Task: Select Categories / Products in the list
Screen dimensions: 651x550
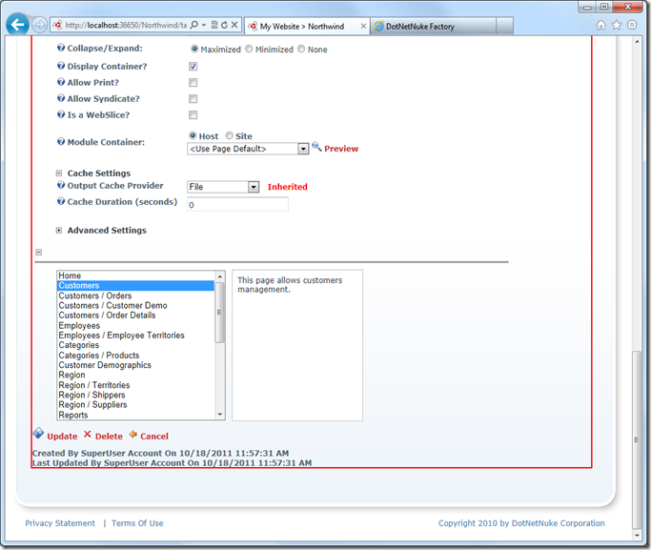Action: click(135, 356)
